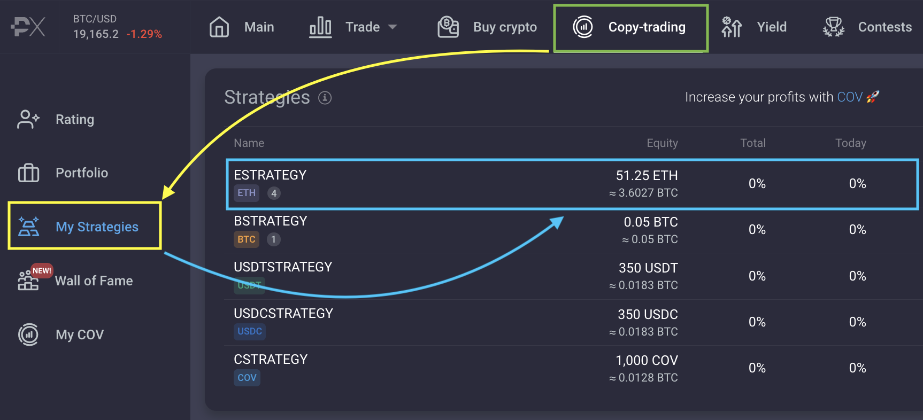Click the Rating person icon
The width and height of the screenshot is (923, 420).
click(x=28, y=119)
